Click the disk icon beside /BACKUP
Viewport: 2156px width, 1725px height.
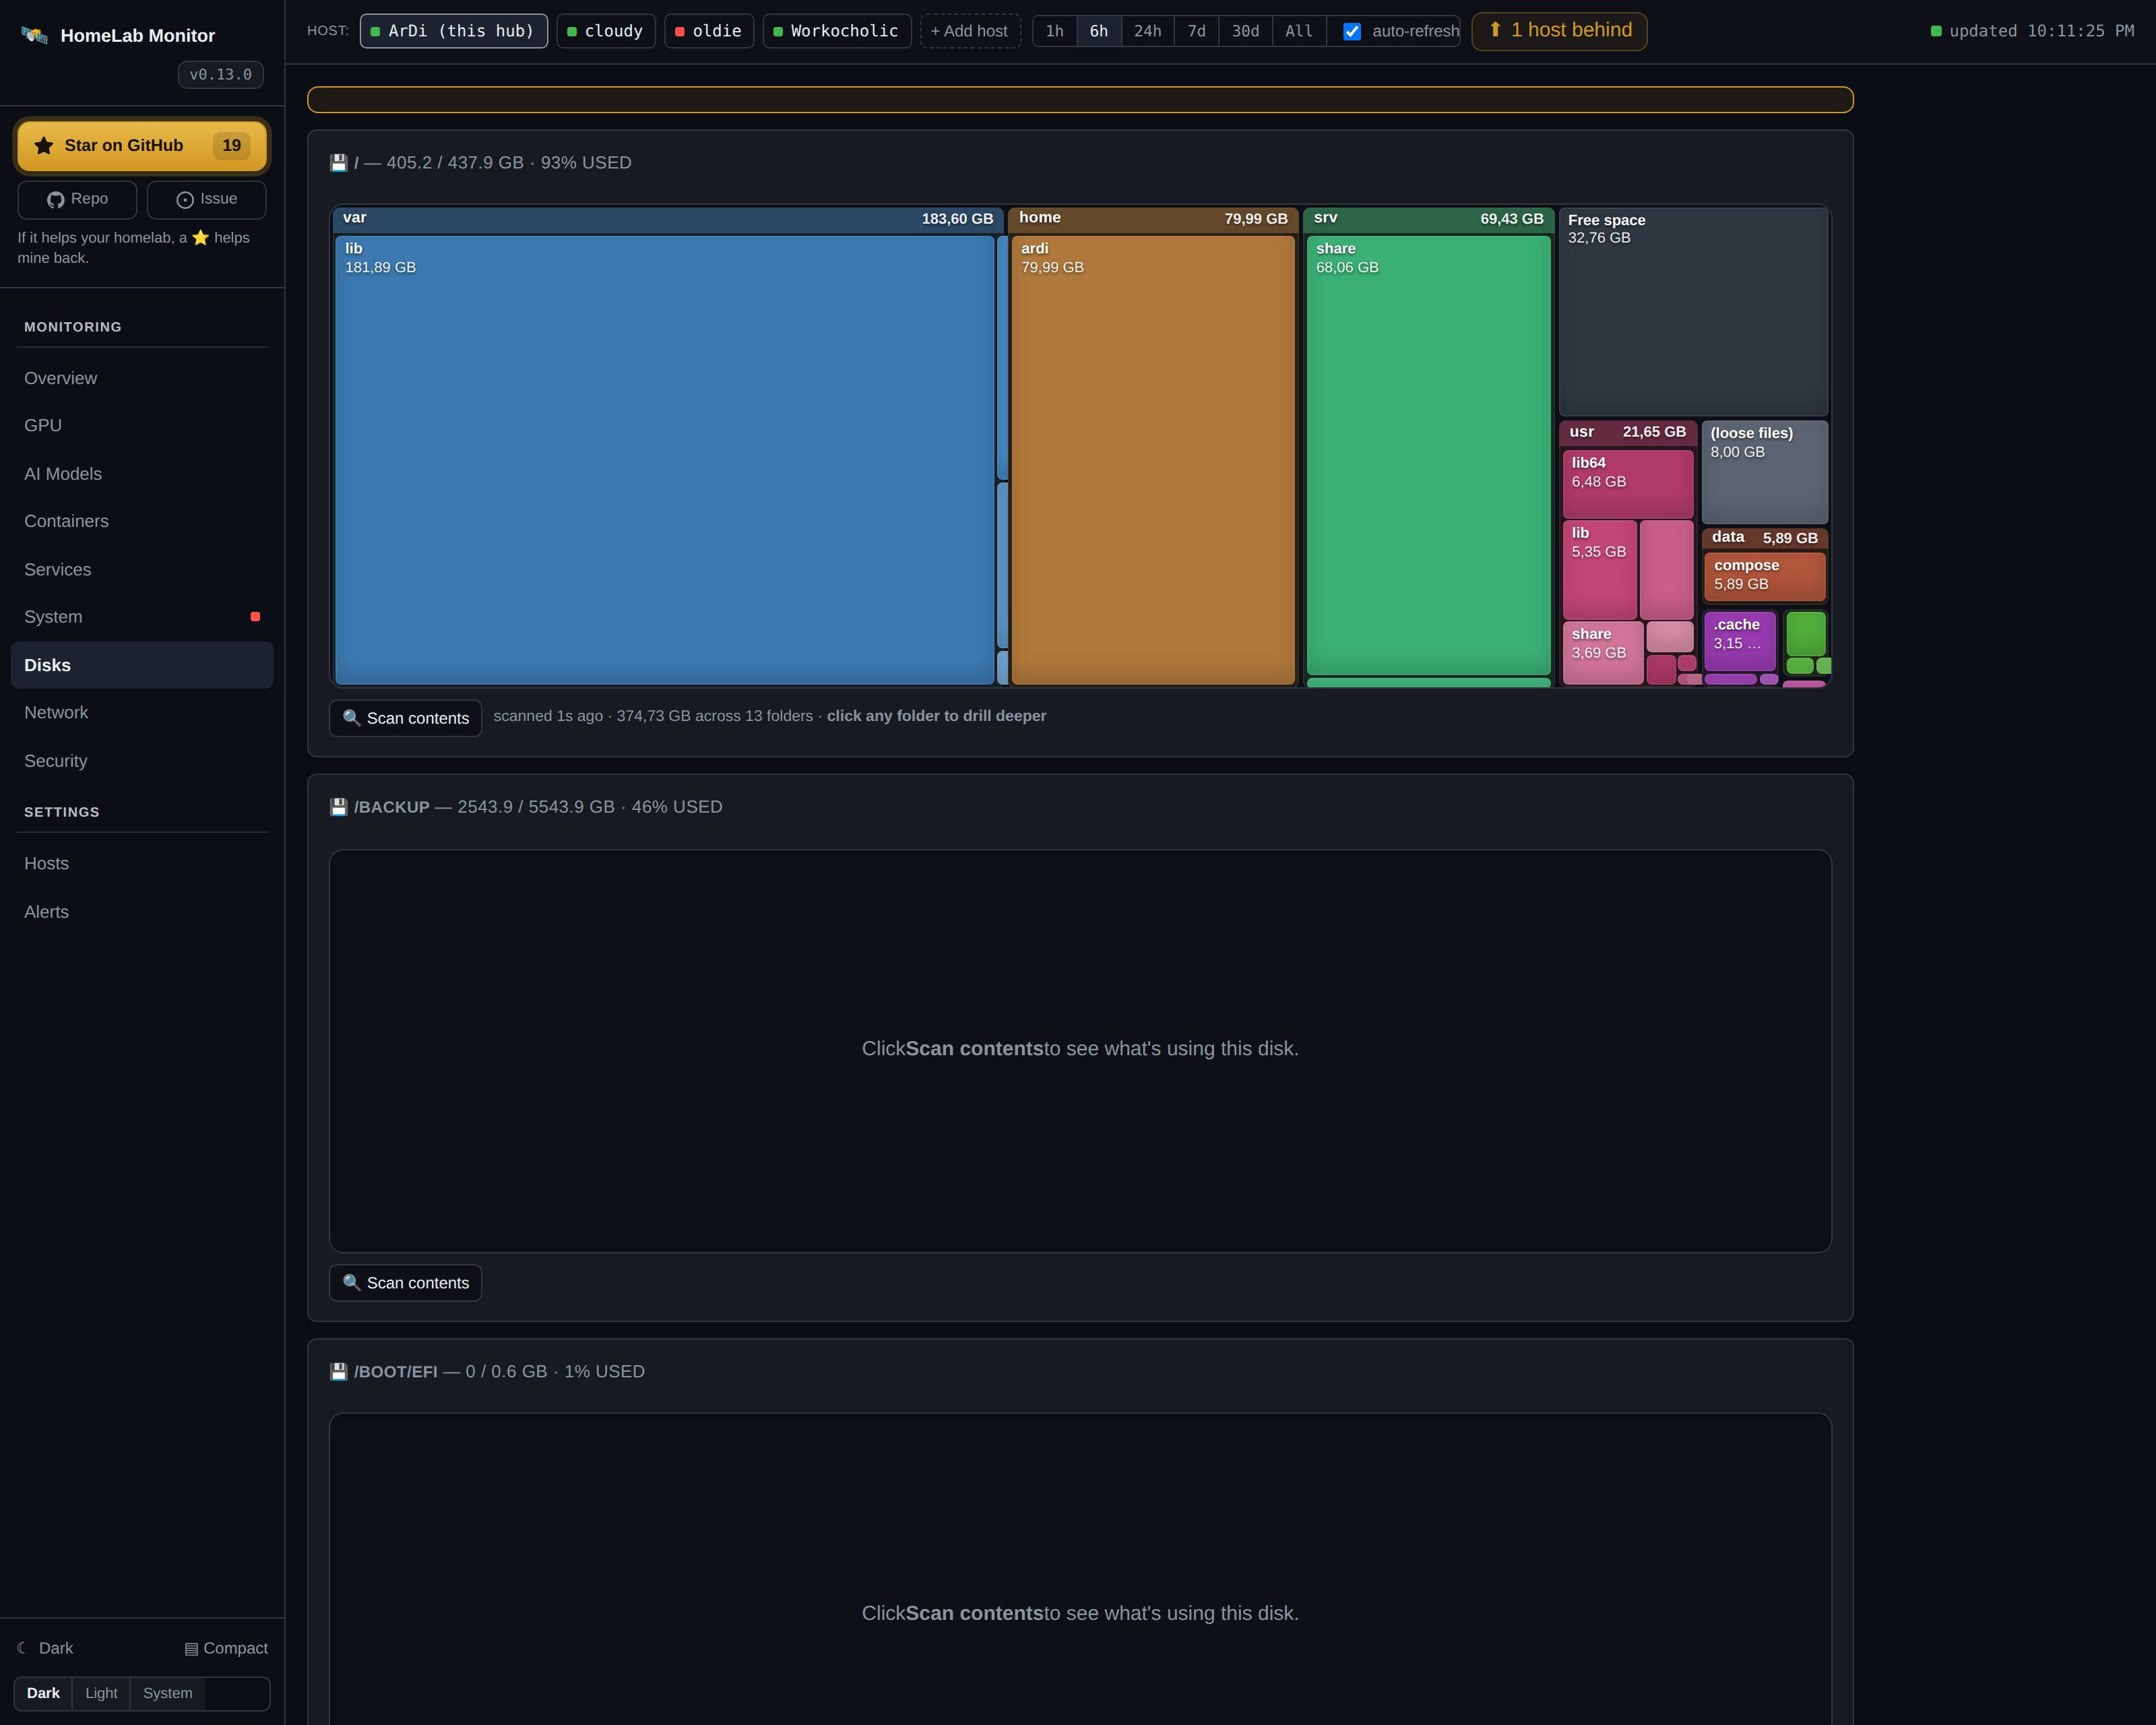339,807
